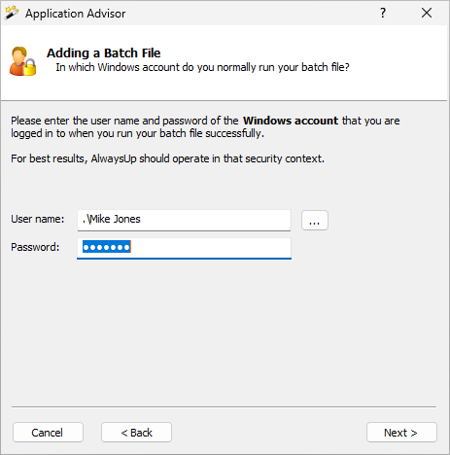Viewport: 450px width, 455px height.
Task: Click the "Adding a Batch File" heading
Action: 104,52
